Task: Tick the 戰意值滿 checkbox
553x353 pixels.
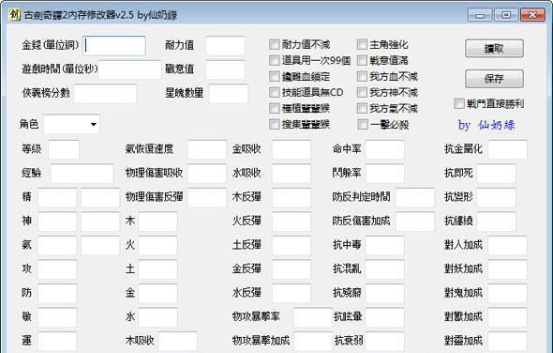Action: pyautogui.click(x=362, y=60)
